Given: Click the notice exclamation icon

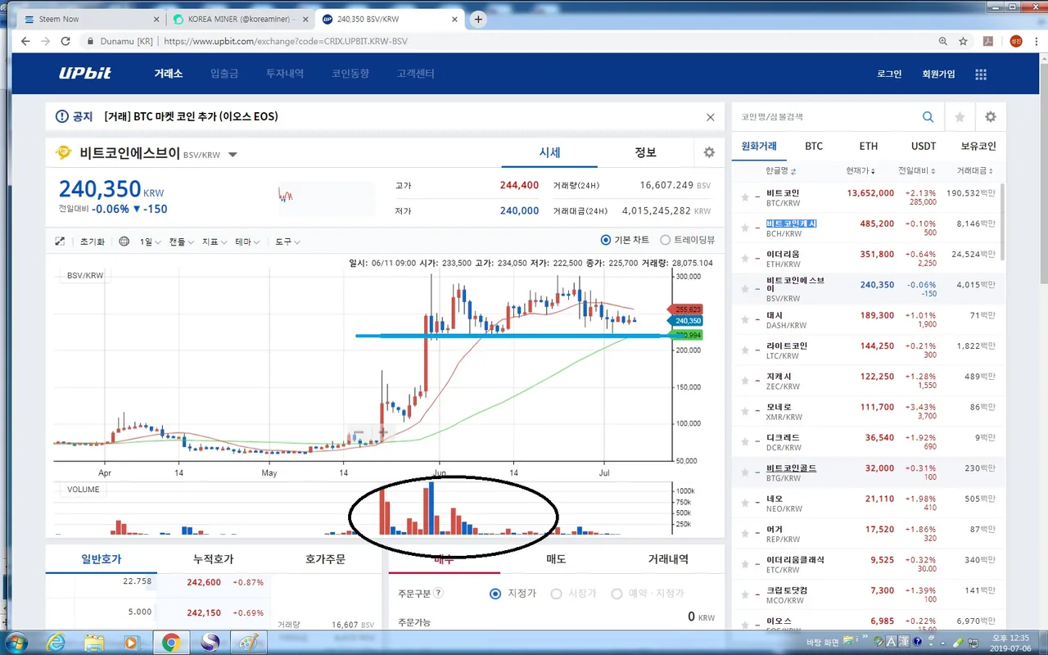Looking at the screenshot, I should [62, 117].
